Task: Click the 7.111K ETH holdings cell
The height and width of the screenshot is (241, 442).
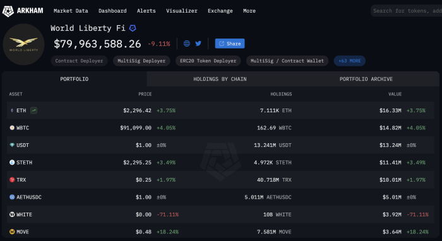Action: pyautogui.click(x=276, y=110)
